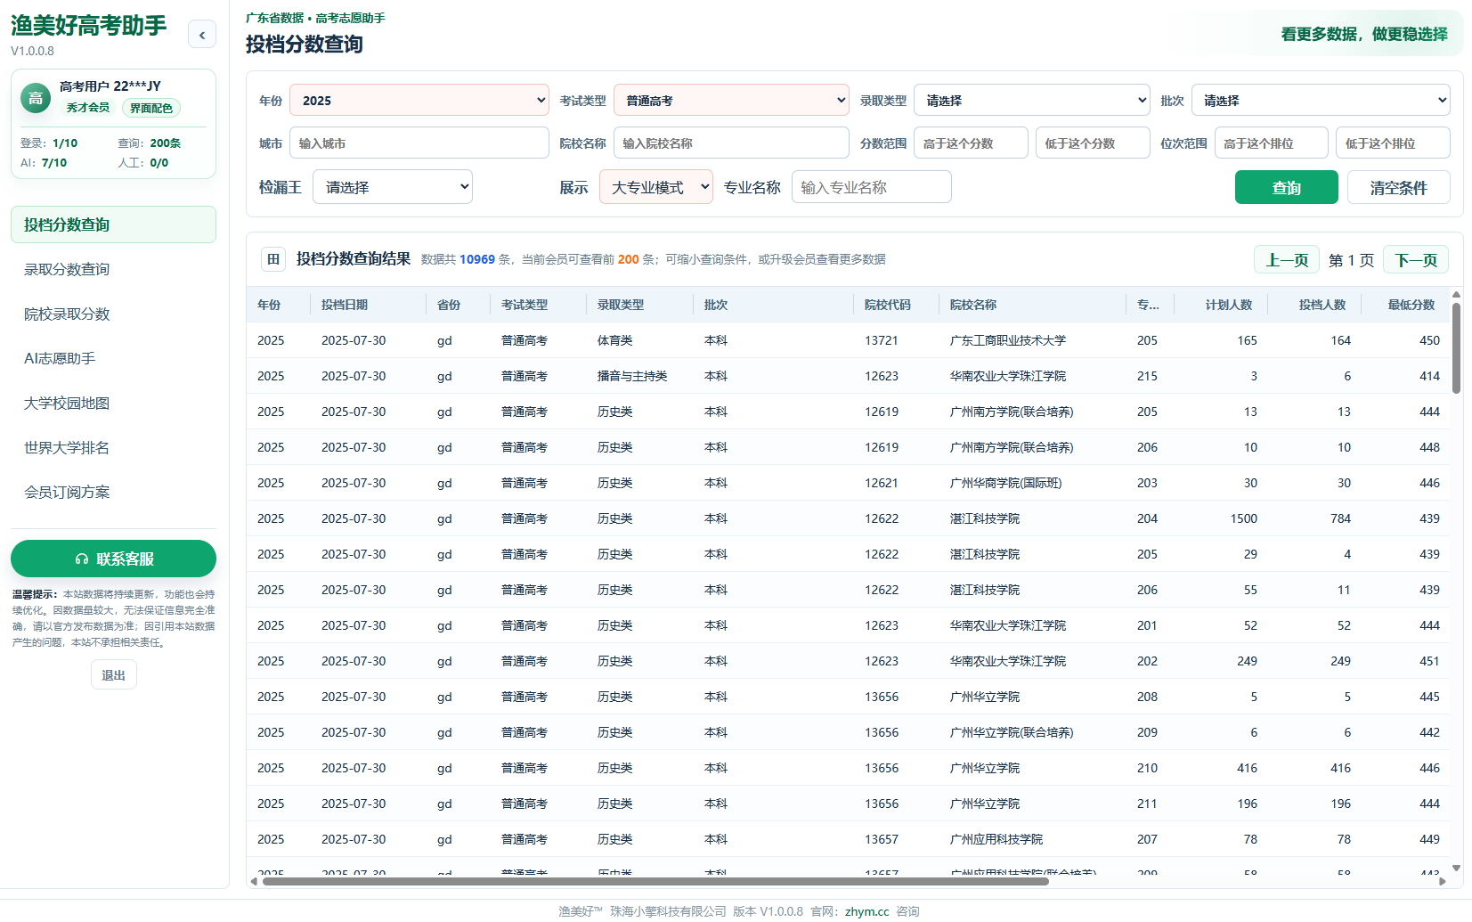Screen dimensions: 1472x922
Task: Click the 广州应用科技学院 row with code 207
Action: tap(849, 839)
